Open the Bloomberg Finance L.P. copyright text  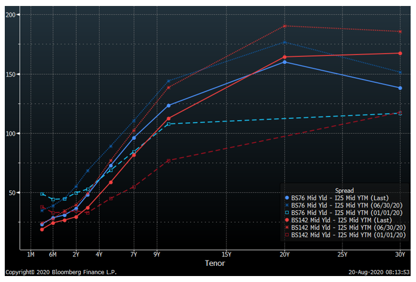click(61, 272)
